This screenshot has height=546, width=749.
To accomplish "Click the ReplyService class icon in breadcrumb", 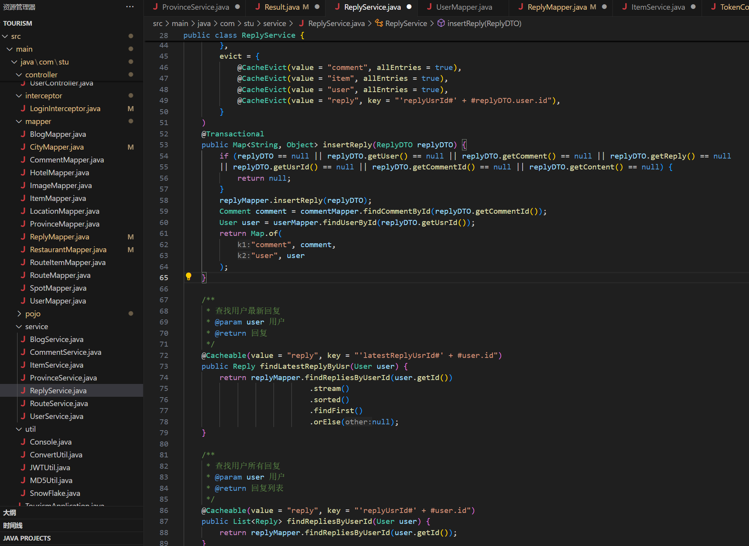I will (379, 23).
